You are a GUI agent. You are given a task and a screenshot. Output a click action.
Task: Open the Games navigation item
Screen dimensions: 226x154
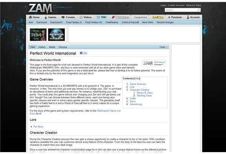point(50,17)
